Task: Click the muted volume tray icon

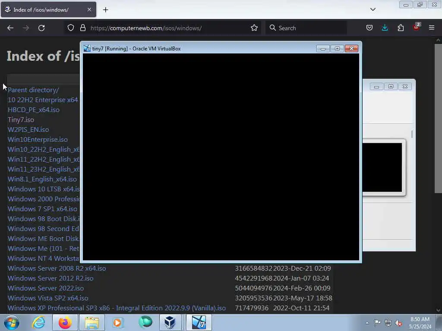Action: coord(398,323)
